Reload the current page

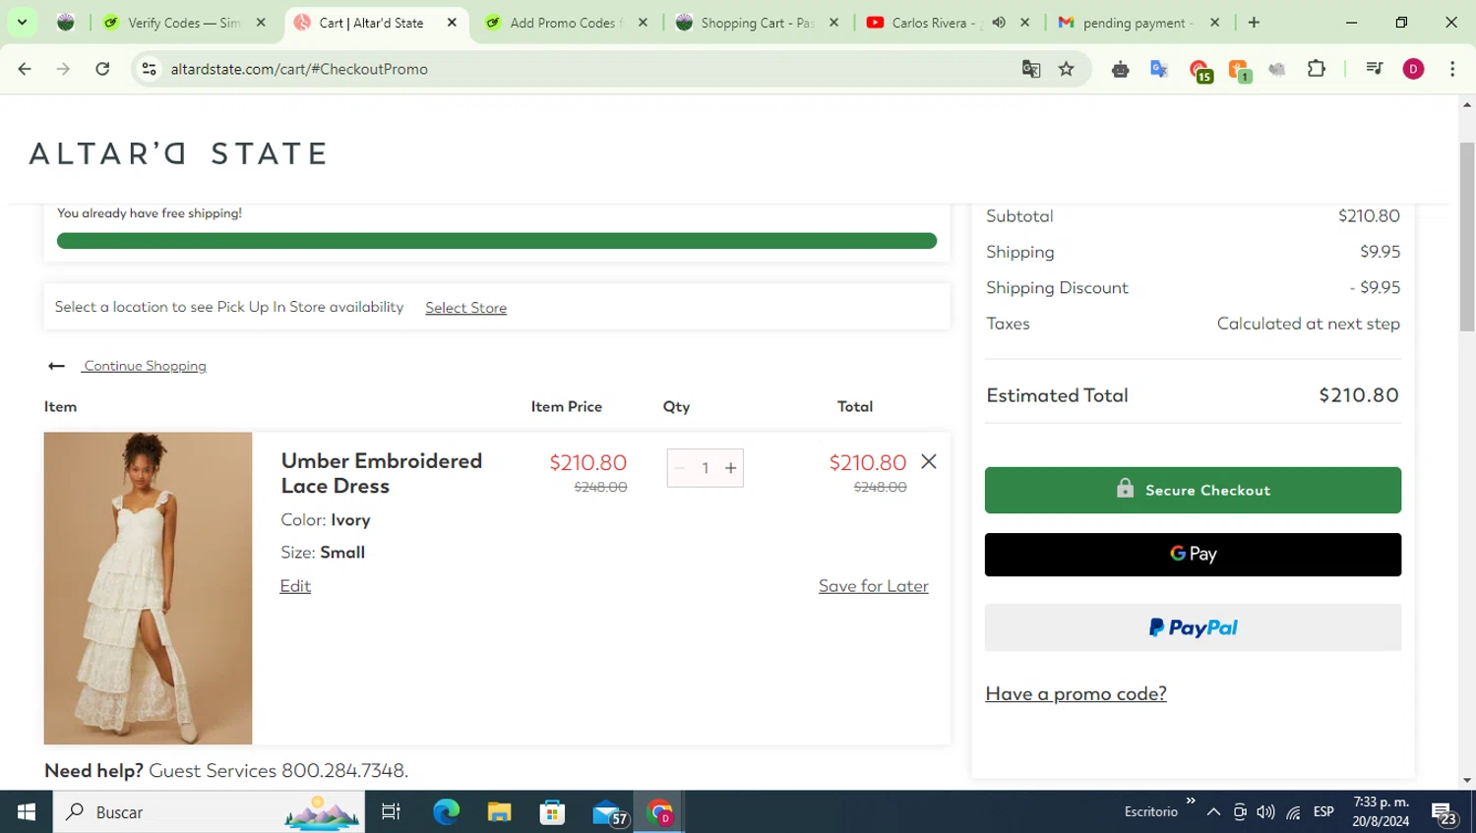click(x=102, y=69)
